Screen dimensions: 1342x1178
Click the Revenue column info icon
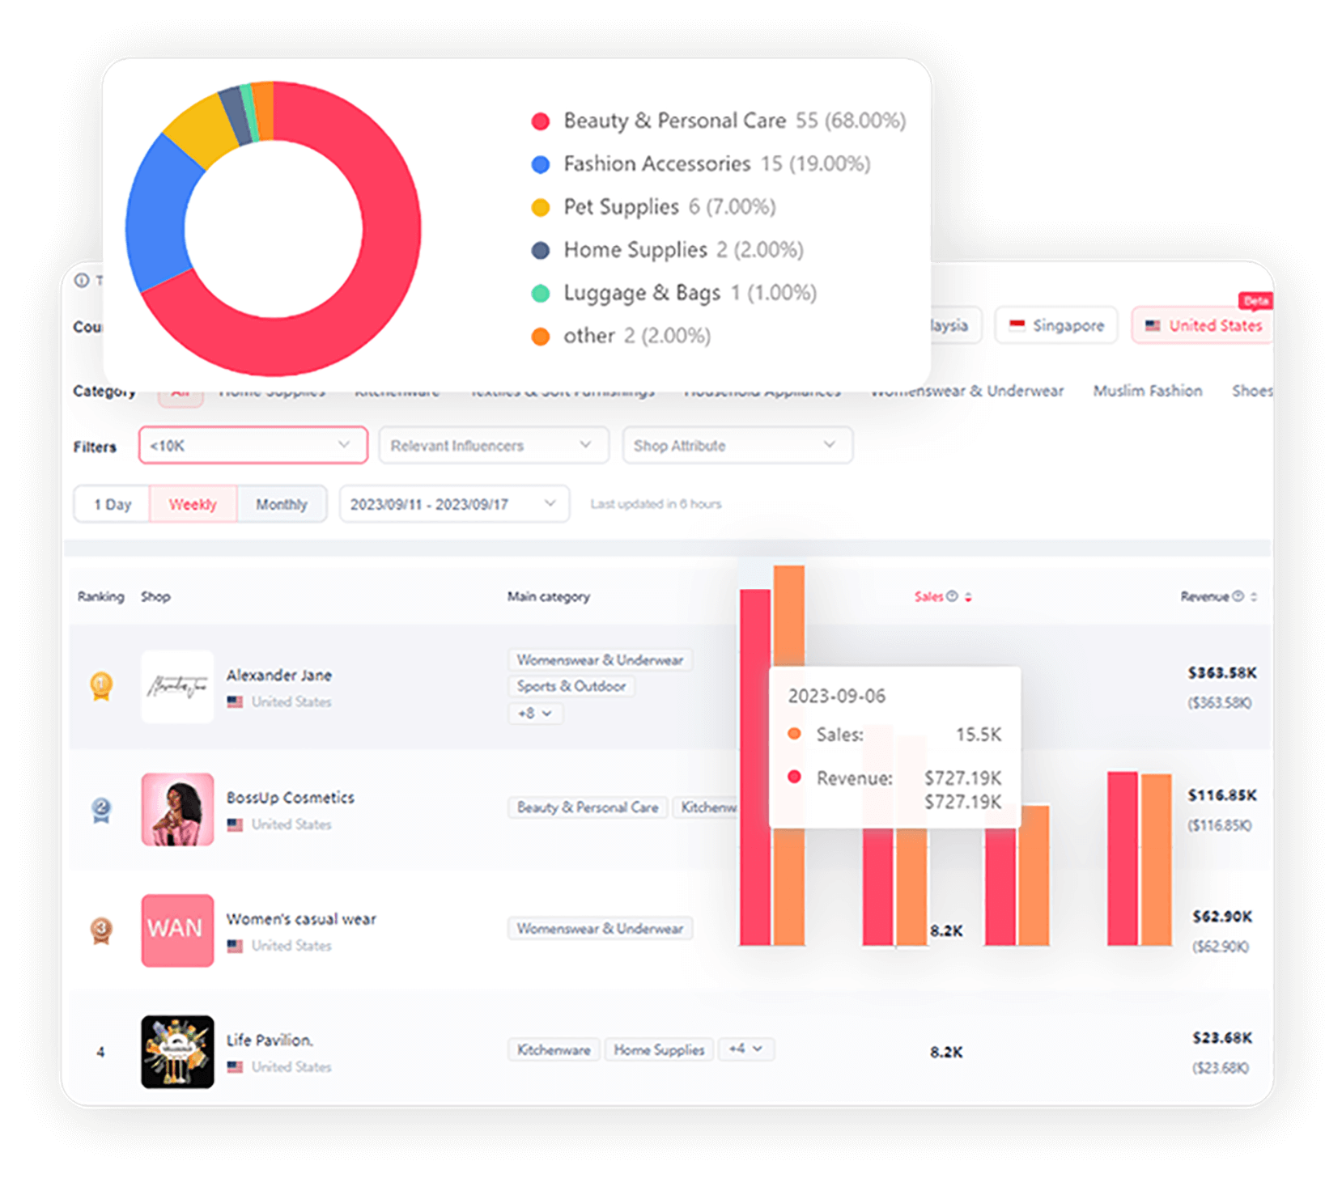pyautogui.click(x=1238, y=596)
